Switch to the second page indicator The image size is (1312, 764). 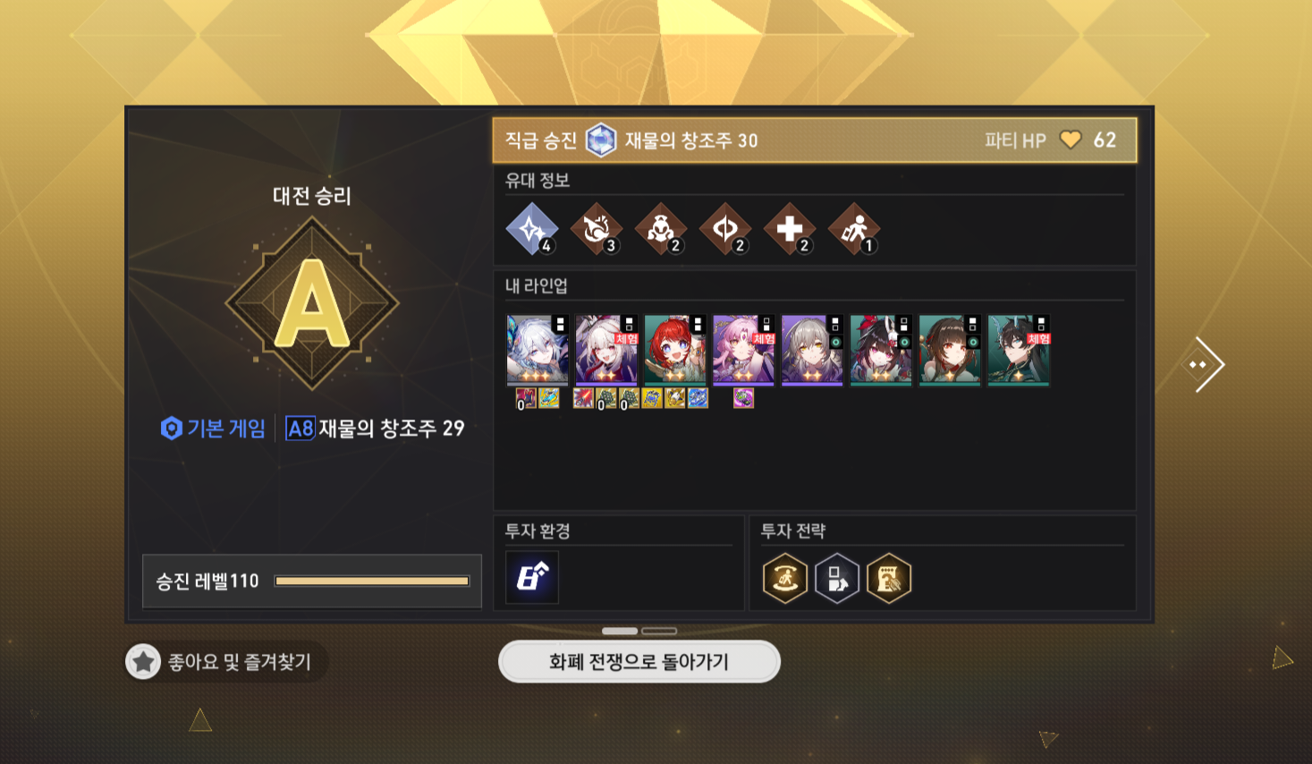(659, 631)
